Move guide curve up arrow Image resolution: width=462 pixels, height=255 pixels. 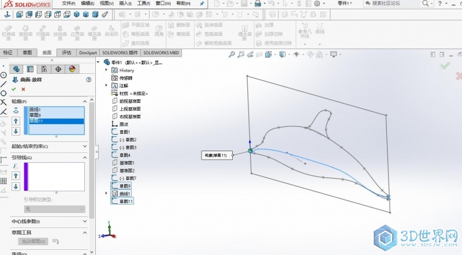click(16, 176)
